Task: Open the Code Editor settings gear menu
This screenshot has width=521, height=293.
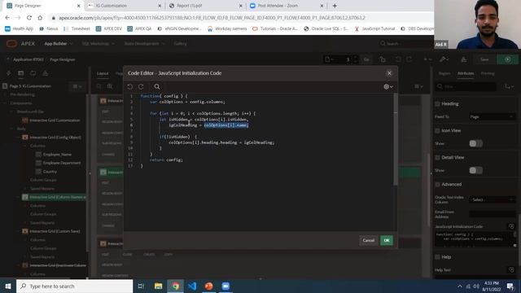Action: (x=388, y=87)
